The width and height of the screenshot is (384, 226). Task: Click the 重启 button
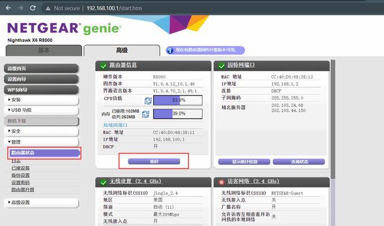(x=154, y=161)
